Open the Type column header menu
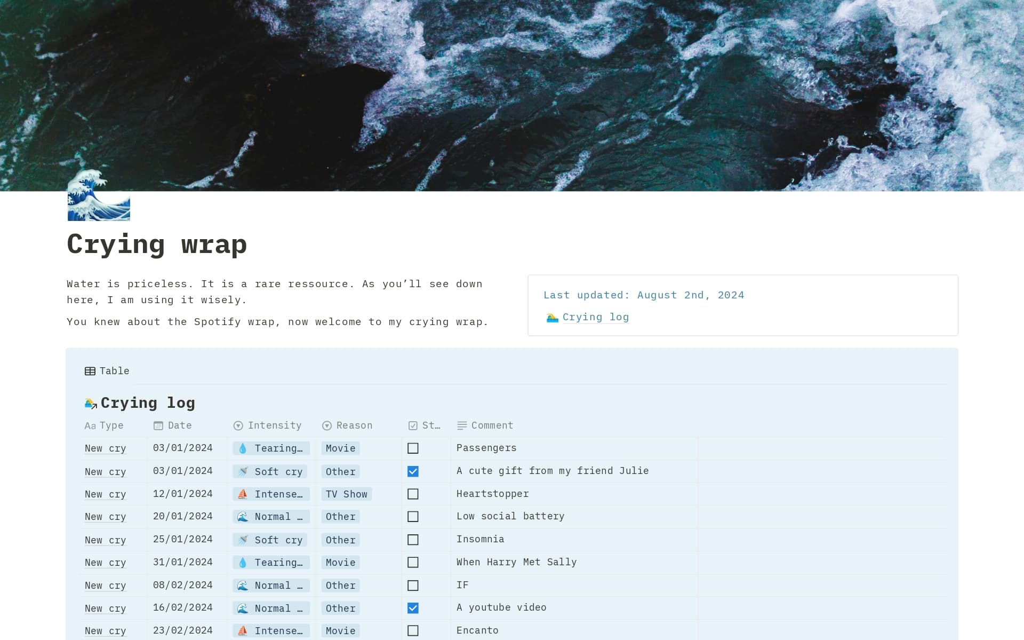Image resolution: width=1024 pixels, height=640 pixels. [104, 425]
